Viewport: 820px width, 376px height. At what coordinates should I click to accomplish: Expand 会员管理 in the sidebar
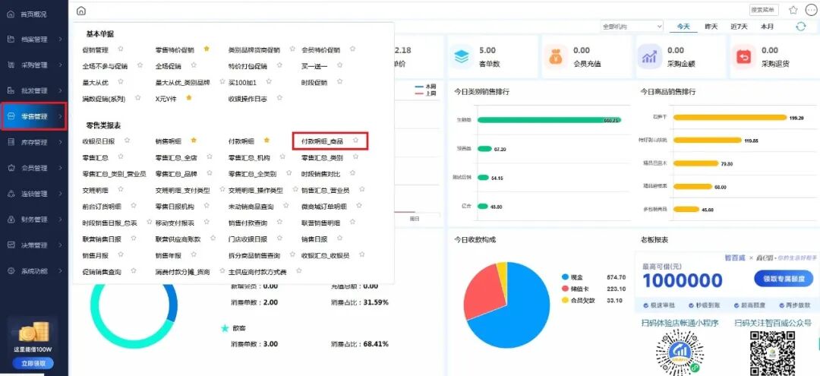[x=34, y=168]
